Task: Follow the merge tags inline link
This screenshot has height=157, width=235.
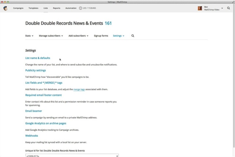Action: 79,89
